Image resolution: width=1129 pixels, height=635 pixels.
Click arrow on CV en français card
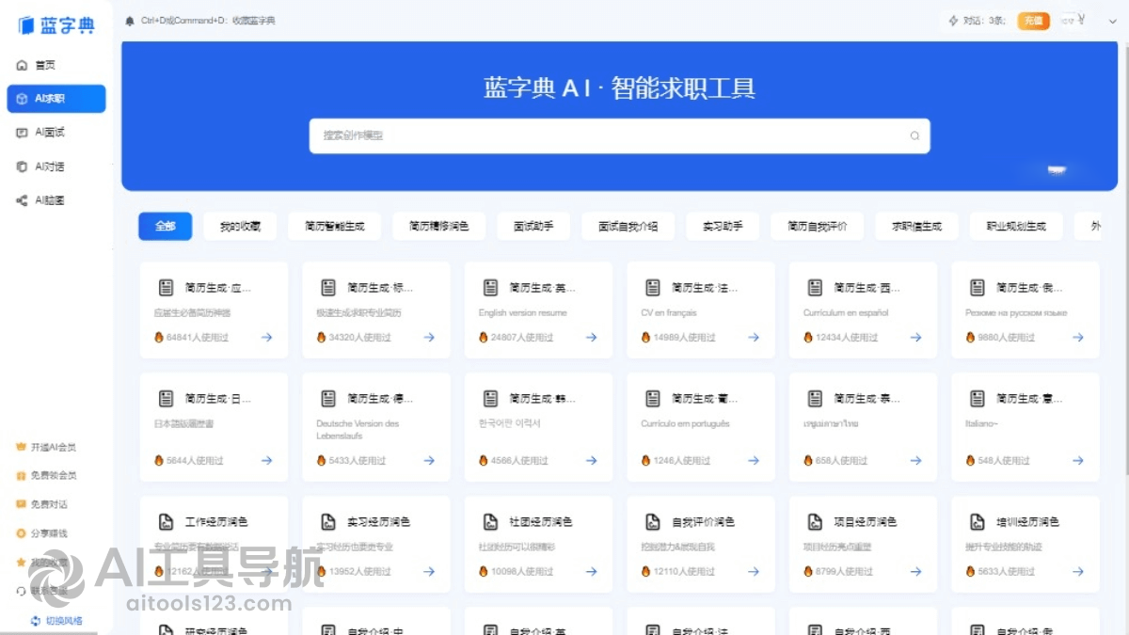click(754, 338)
